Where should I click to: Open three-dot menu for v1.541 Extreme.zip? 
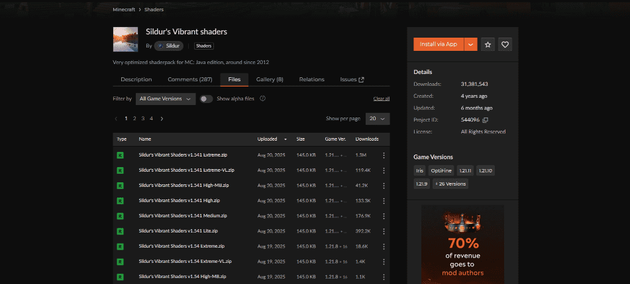coord(384,155)
